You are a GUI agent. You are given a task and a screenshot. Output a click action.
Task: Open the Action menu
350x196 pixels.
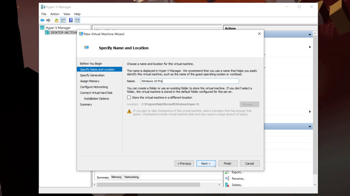(55, 14)
